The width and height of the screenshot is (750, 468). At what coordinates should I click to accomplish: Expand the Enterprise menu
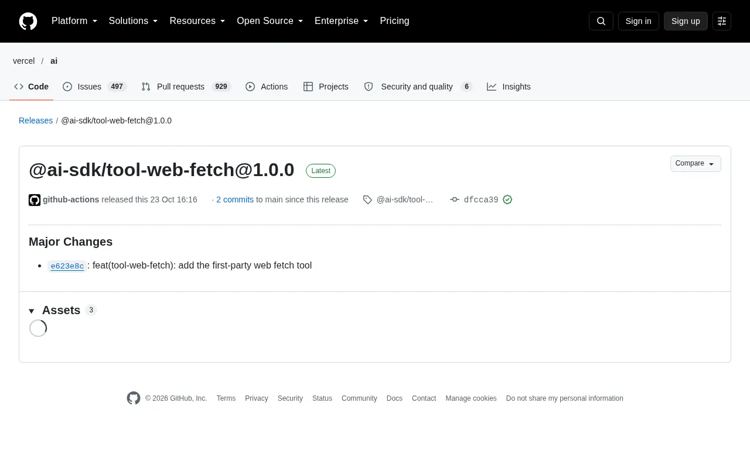point(342,21)
